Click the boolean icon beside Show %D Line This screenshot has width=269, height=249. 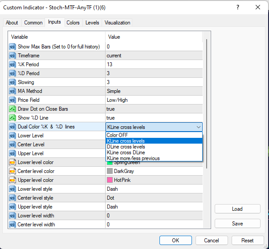coord(12,118)
